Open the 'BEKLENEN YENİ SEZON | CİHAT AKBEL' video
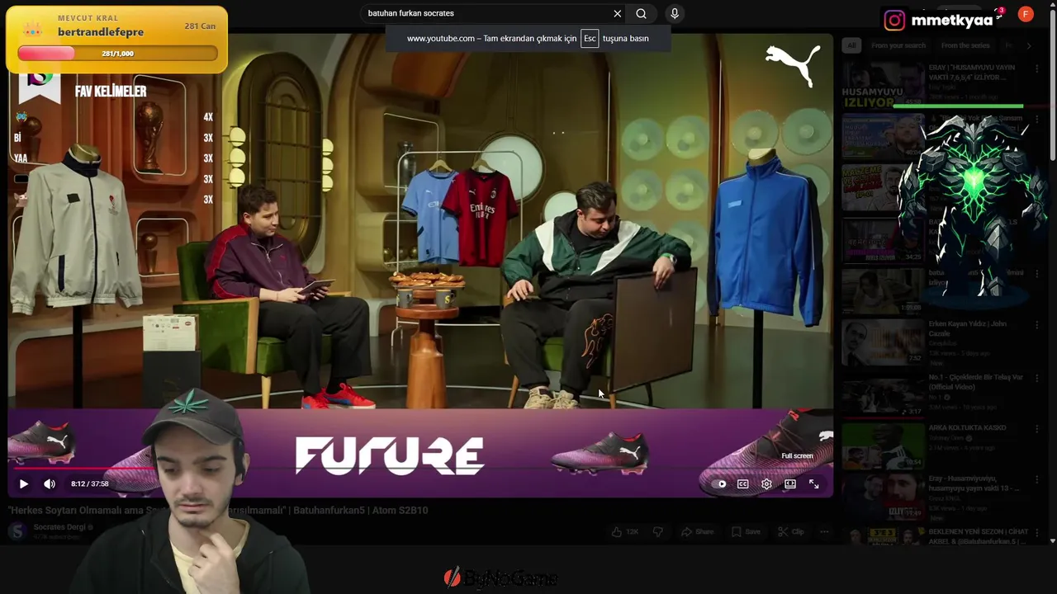The height and width of the screenshot is (594, 1057). (x=979, y=536)
